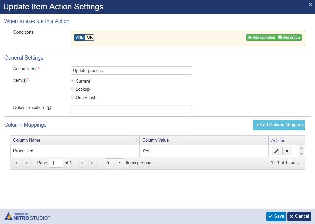
Task: Jump to last page of mappings
Action: (x=92, y=163)
